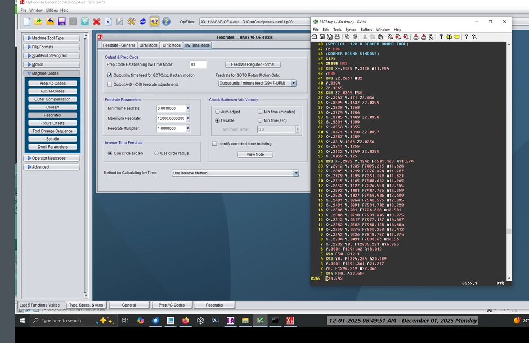The height and width of the screenshot is (343, 529).
Task: Click the blue question mark help icon
Action: pos(166,22)
